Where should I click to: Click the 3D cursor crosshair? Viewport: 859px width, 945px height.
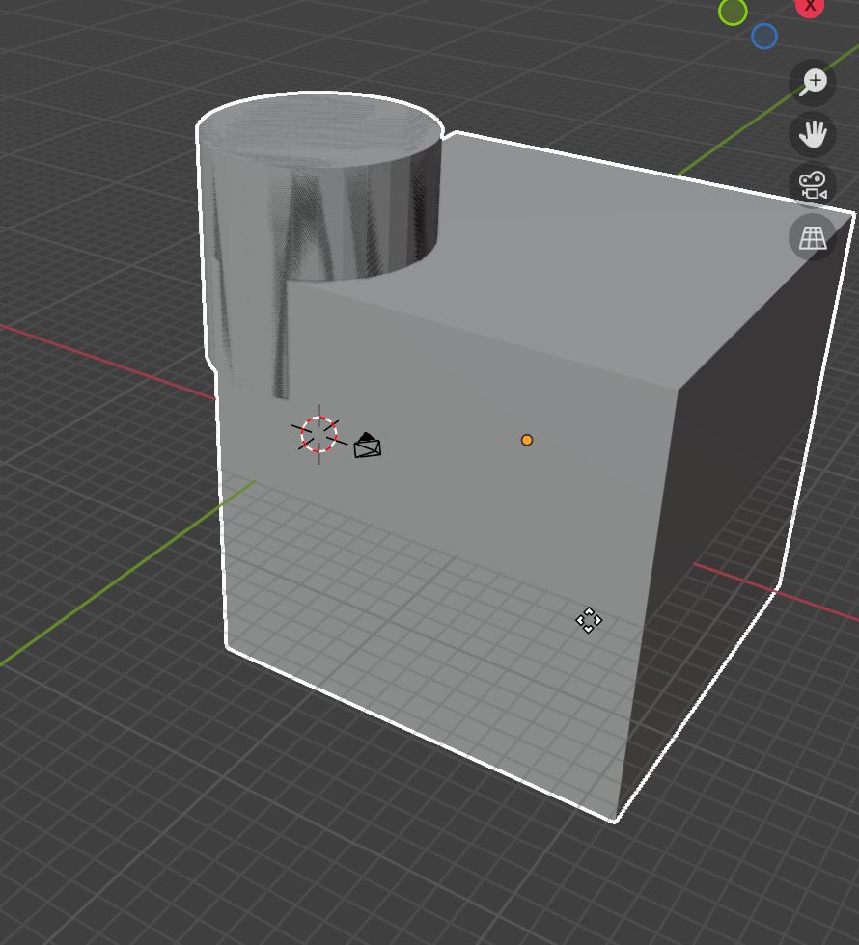coord(319,435)
